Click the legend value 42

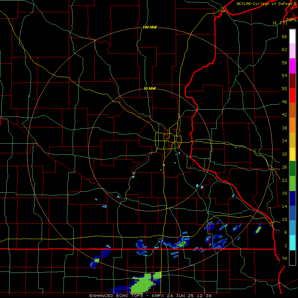[284, 115]
